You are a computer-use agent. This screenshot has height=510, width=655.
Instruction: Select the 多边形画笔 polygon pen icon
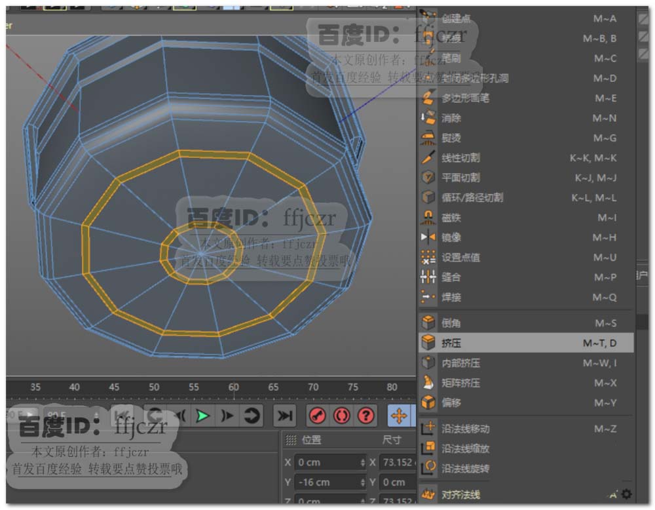[428, 98]
